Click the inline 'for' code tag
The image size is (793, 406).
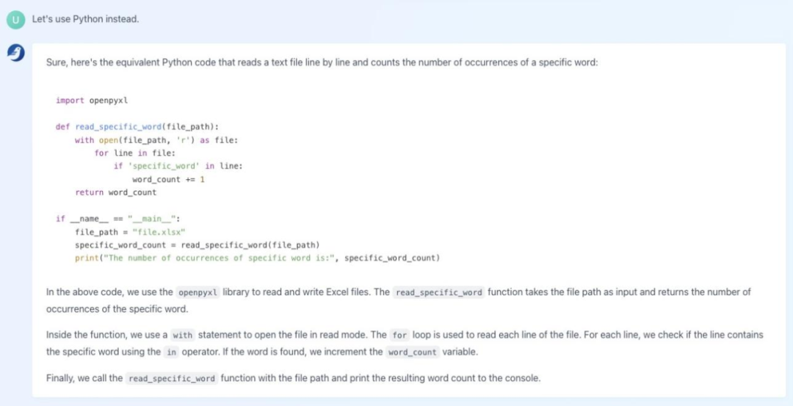tap(399, 336)
